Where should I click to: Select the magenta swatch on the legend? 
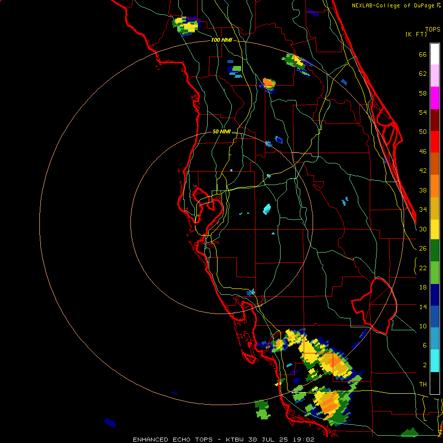click(x=435, y=98)
